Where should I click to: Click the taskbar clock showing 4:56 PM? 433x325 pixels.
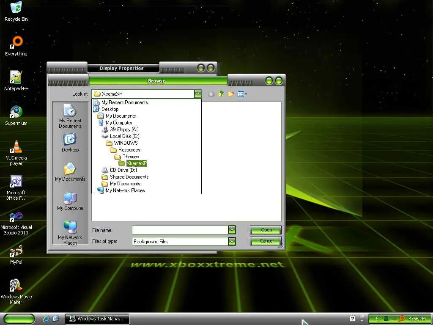tap(417, 319)
